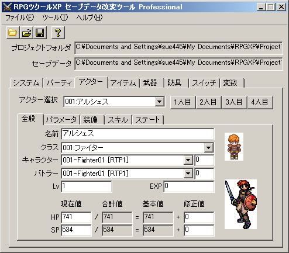Switch to the スイッチ tab

pyautogui.click(x=204, y=83)
